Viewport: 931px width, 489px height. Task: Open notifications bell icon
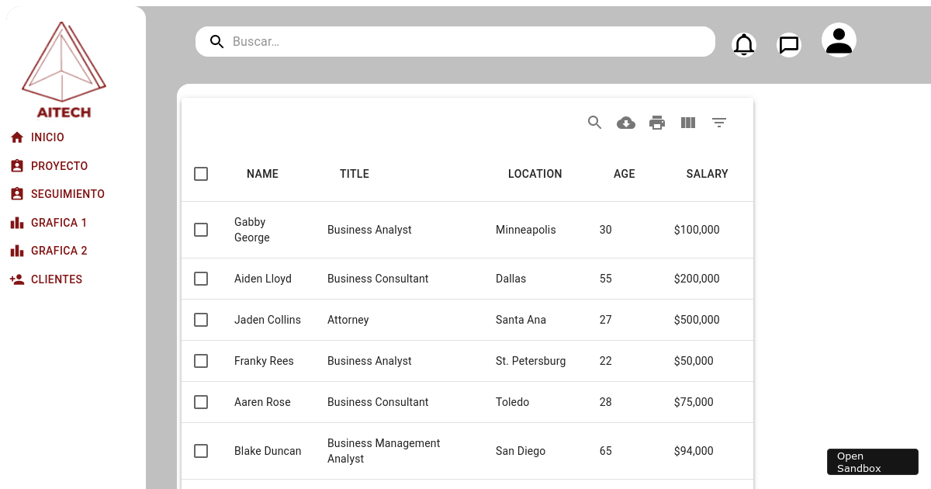(744, 45)
